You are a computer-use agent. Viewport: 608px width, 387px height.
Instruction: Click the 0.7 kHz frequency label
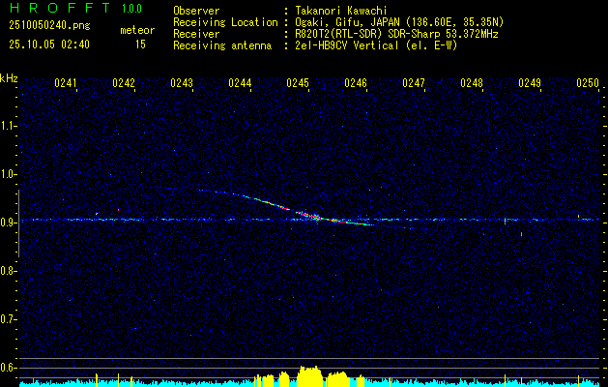8,319
